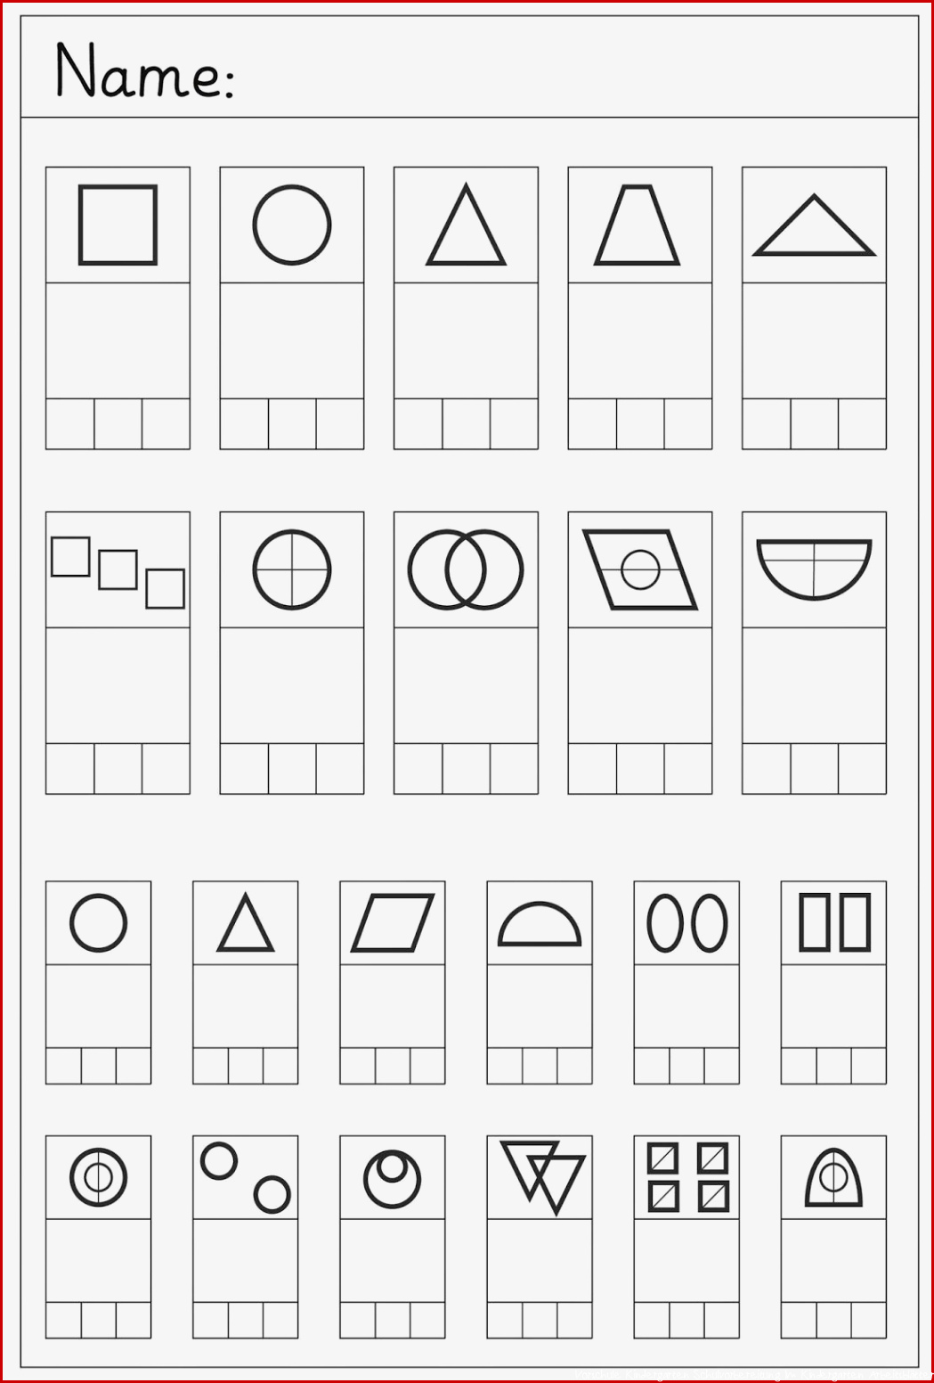Click the concentric circles target shape

(x=98, y=1177)
